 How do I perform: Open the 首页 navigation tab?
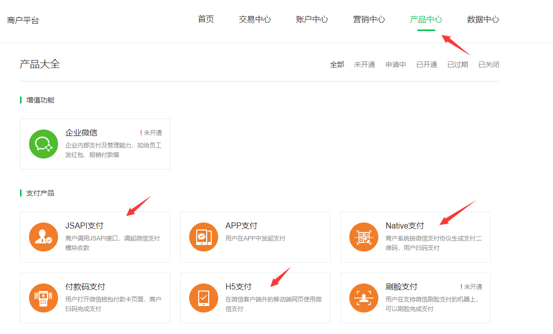206,19
